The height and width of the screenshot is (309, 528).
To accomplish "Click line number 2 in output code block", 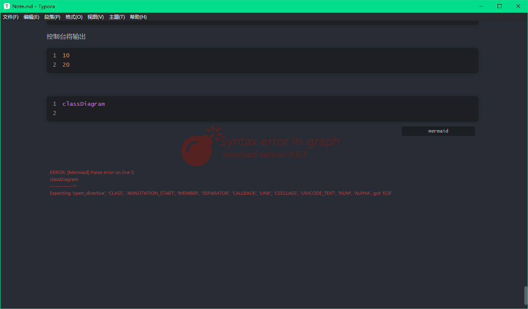I will point(55,64).
